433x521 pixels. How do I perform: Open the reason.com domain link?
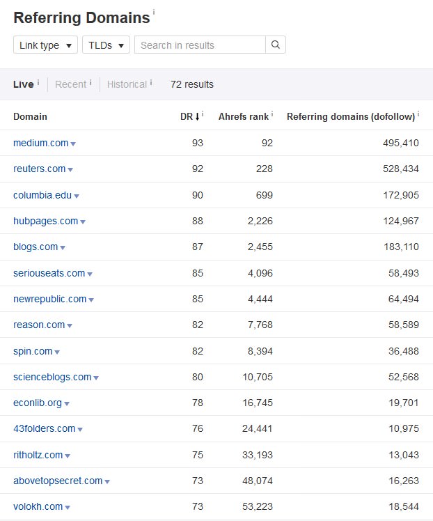[x=39, y=325]
